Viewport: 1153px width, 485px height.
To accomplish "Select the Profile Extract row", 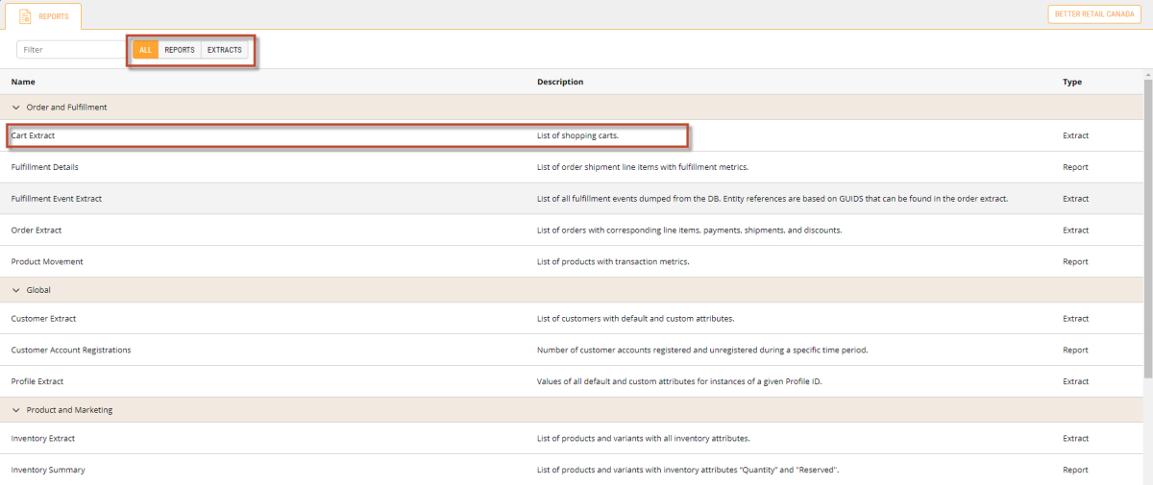I will (x=37, y=382).
